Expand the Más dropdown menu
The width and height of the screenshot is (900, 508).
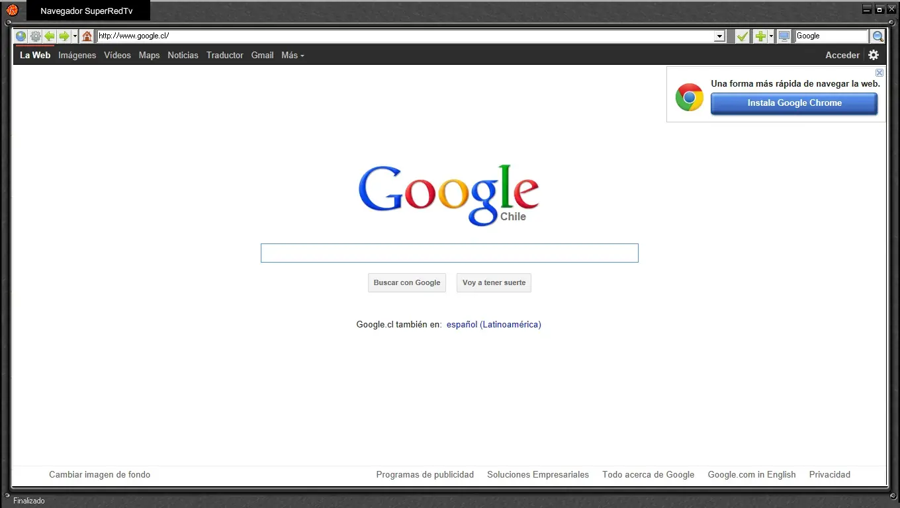(292, 56)
